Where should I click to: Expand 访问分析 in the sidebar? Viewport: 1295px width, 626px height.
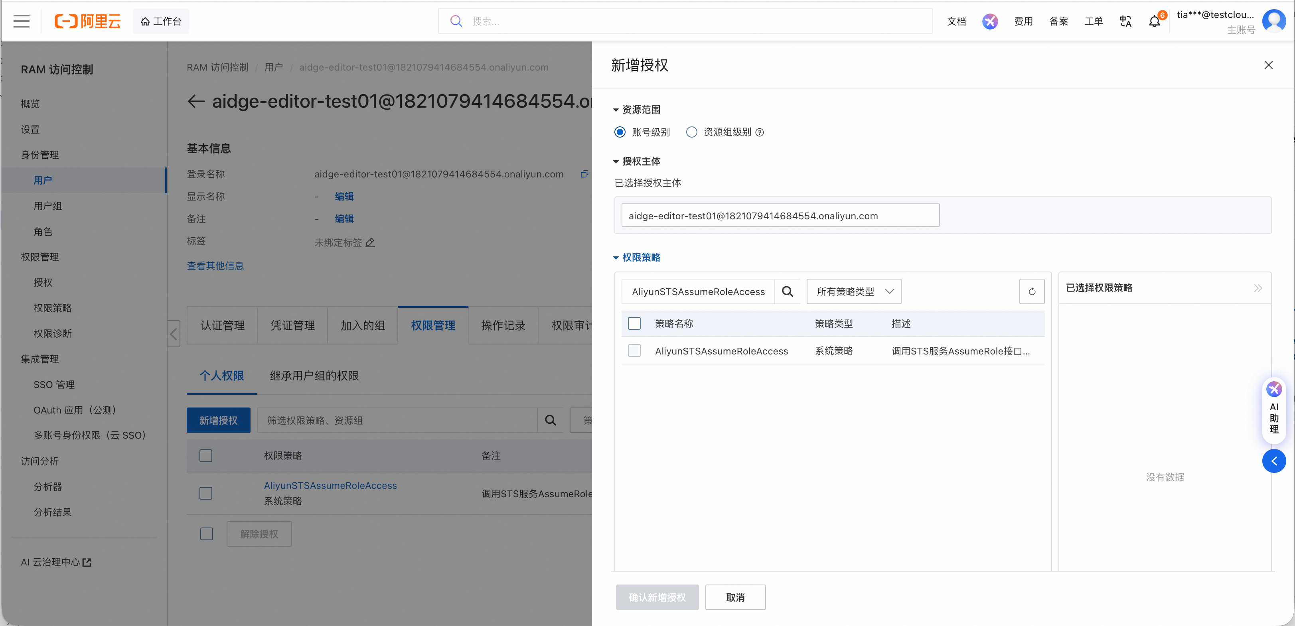coord(40,461)
